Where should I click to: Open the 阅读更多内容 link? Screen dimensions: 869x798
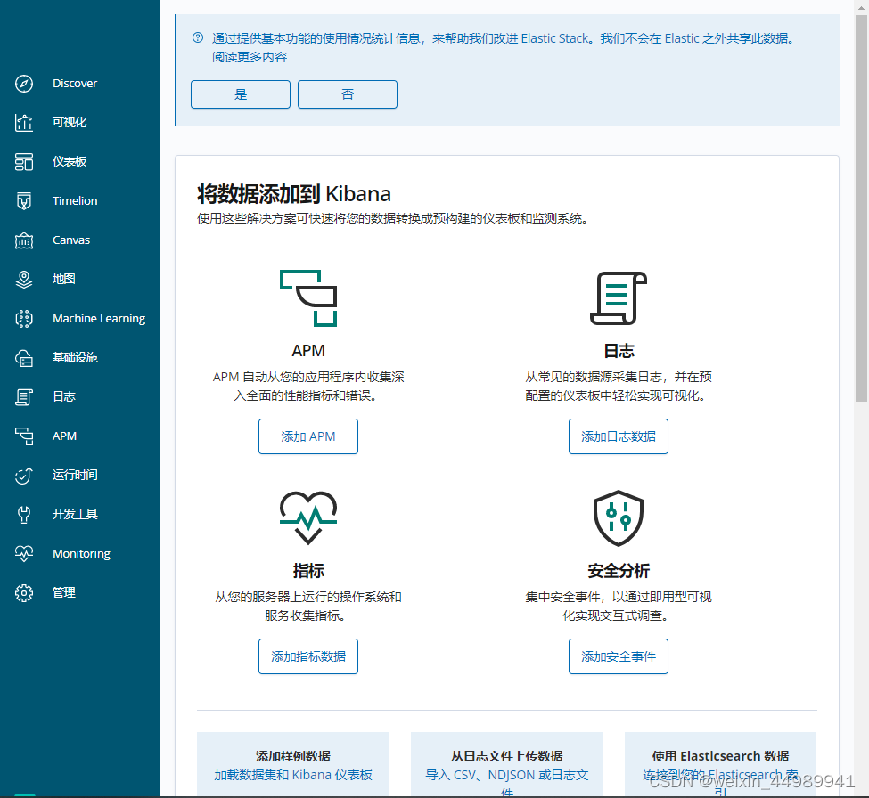tap(250, 57)
